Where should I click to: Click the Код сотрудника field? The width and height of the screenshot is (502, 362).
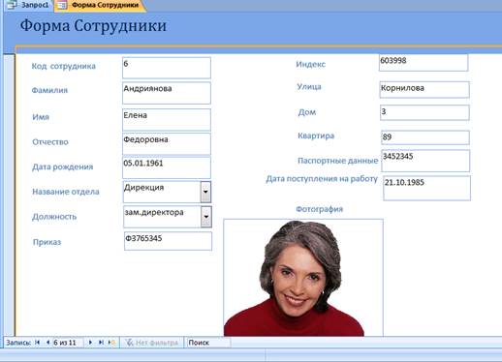167,68
